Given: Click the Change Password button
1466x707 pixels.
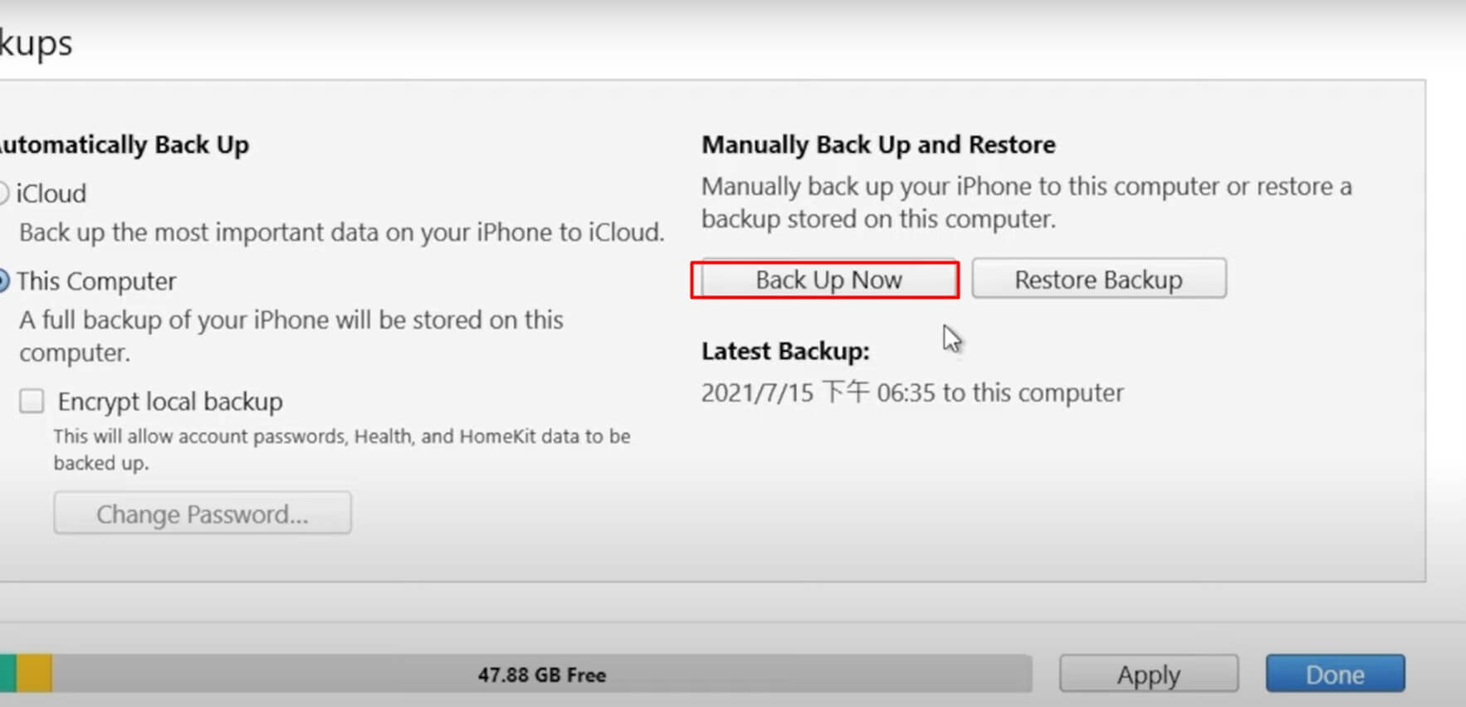Looking at the screenshot, I should click(x=203, y=514).
